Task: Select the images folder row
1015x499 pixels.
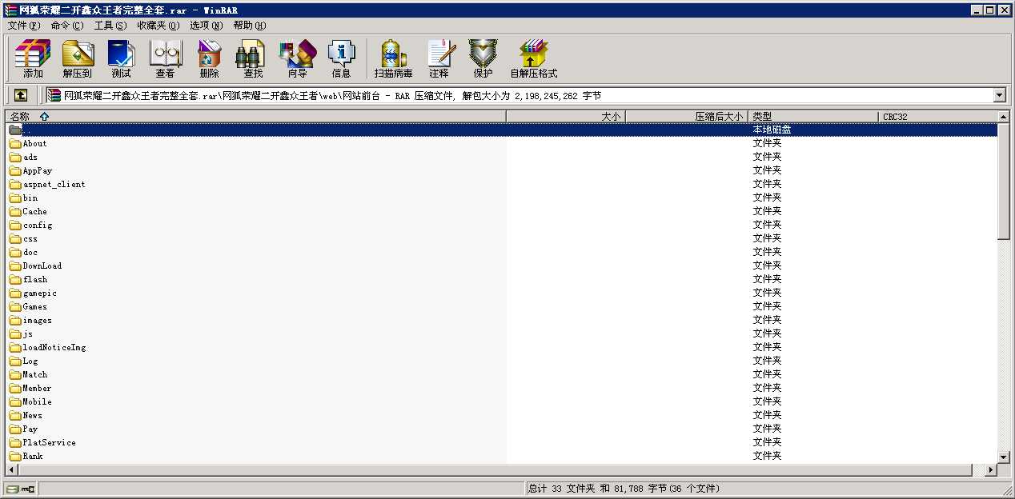Action: [501, 321]
